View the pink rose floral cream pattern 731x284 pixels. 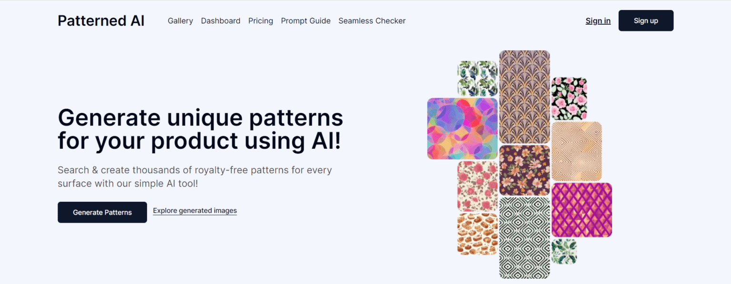[x=477, y=185]
